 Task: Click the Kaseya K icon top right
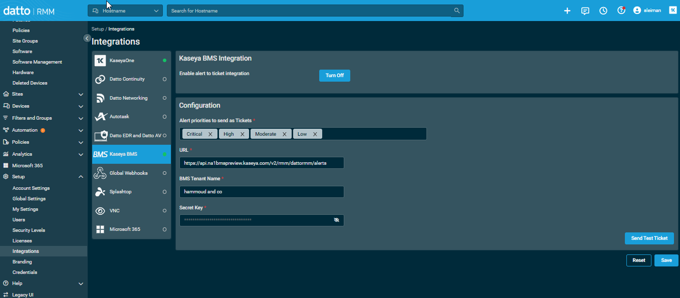[672, 11]
